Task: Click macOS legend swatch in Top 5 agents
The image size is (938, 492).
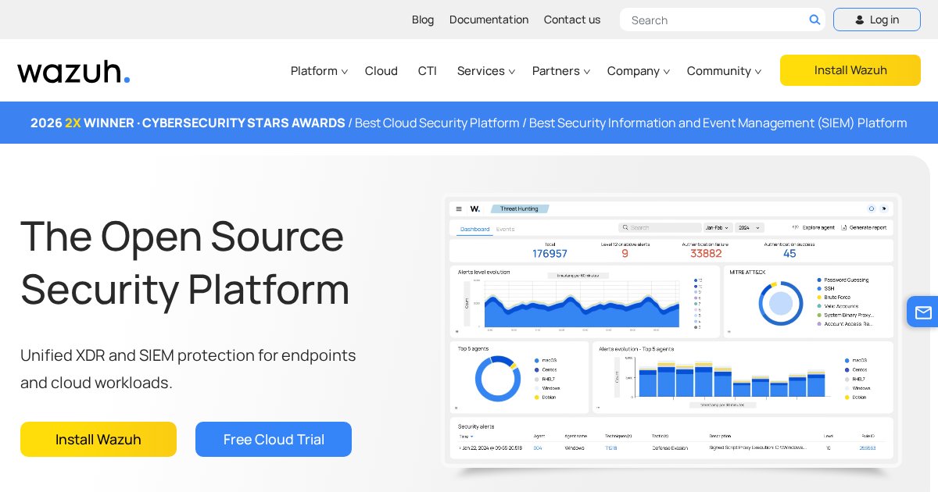Action: pos(537,360)
